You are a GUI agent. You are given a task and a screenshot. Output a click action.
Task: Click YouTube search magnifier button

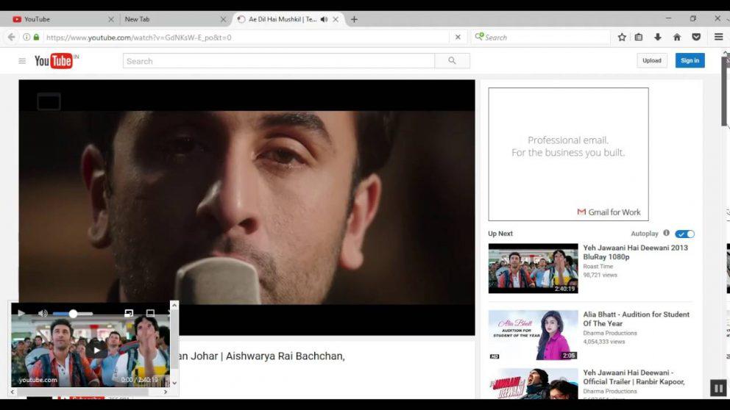[x=452, y=61]
